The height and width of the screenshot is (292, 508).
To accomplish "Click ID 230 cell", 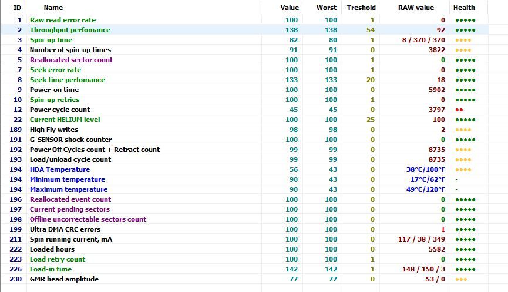I will [15, 279].
